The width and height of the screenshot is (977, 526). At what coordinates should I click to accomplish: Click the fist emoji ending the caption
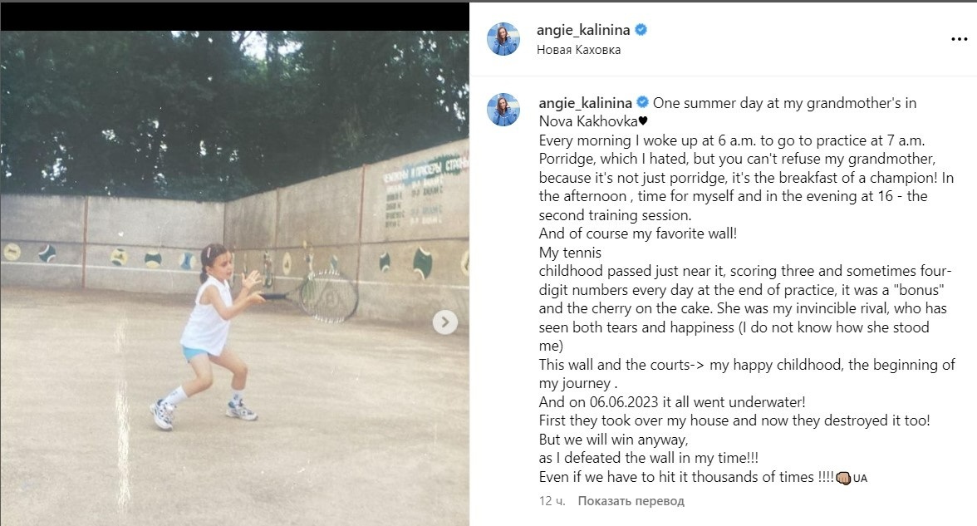click(x=842, y=478)
